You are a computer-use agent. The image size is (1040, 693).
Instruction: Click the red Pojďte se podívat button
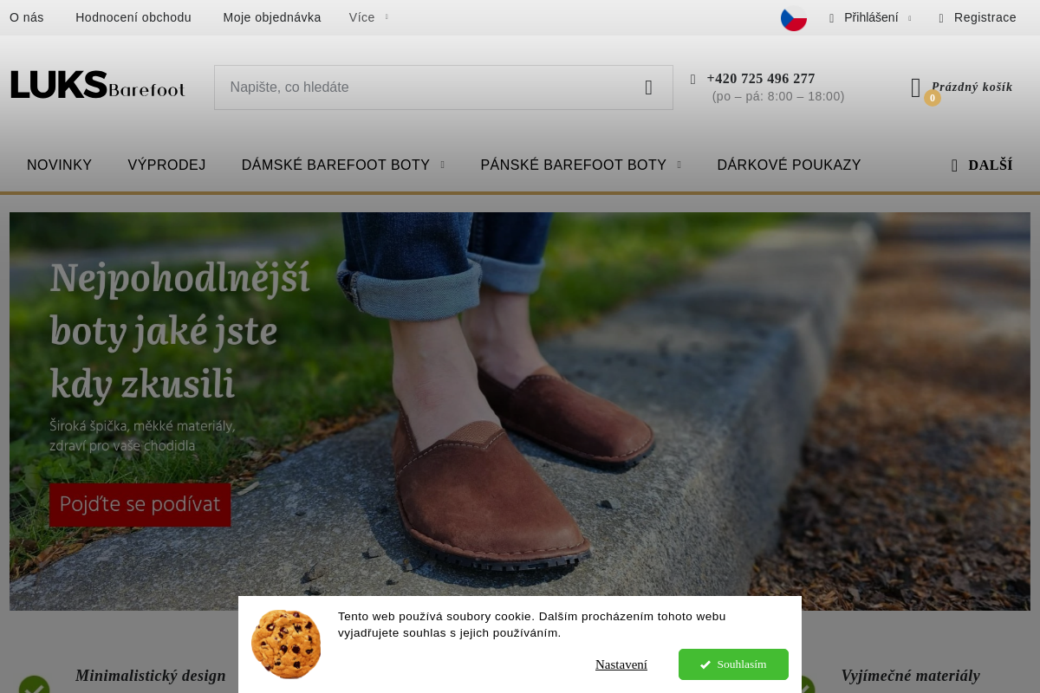coord(140,505)
